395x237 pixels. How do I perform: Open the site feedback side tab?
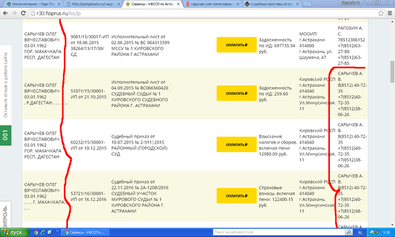coord(5,85)
